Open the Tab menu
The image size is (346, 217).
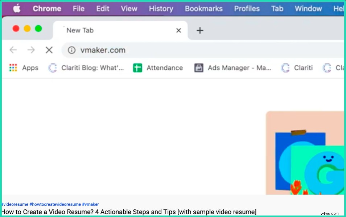277,9
